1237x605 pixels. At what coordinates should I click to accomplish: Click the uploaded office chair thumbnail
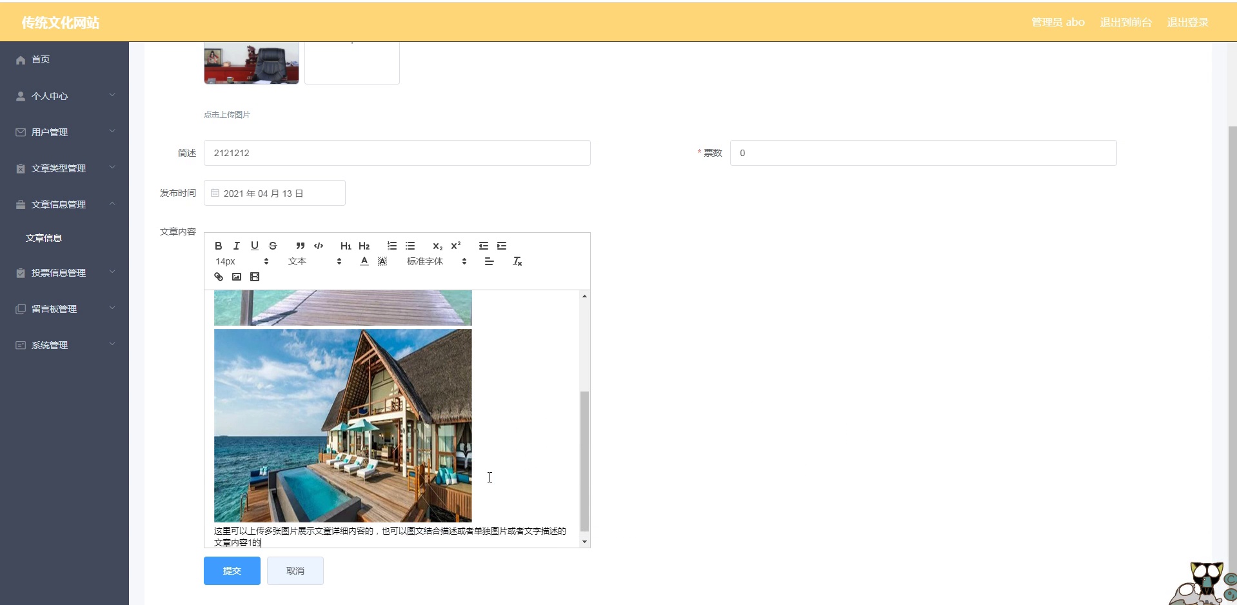pyautogui.click(x=252, y=63)
